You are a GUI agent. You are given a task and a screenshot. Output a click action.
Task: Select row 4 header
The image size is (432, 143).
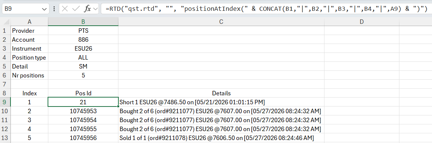[5, 57]
